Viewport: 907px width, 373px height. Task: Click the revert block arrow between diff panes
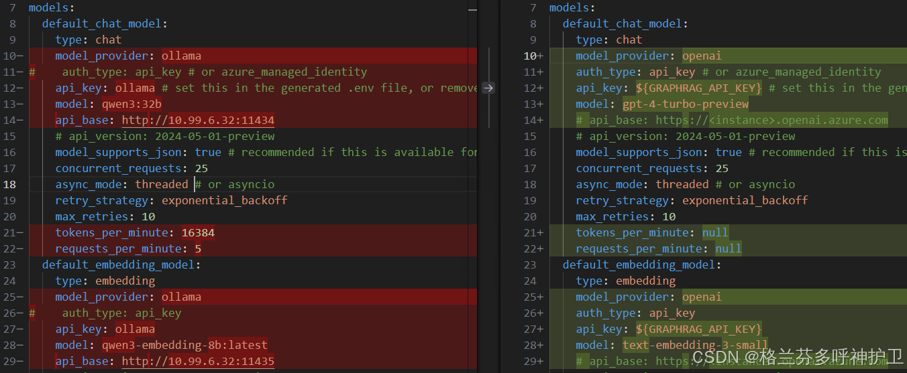click(x=488, y=88)
